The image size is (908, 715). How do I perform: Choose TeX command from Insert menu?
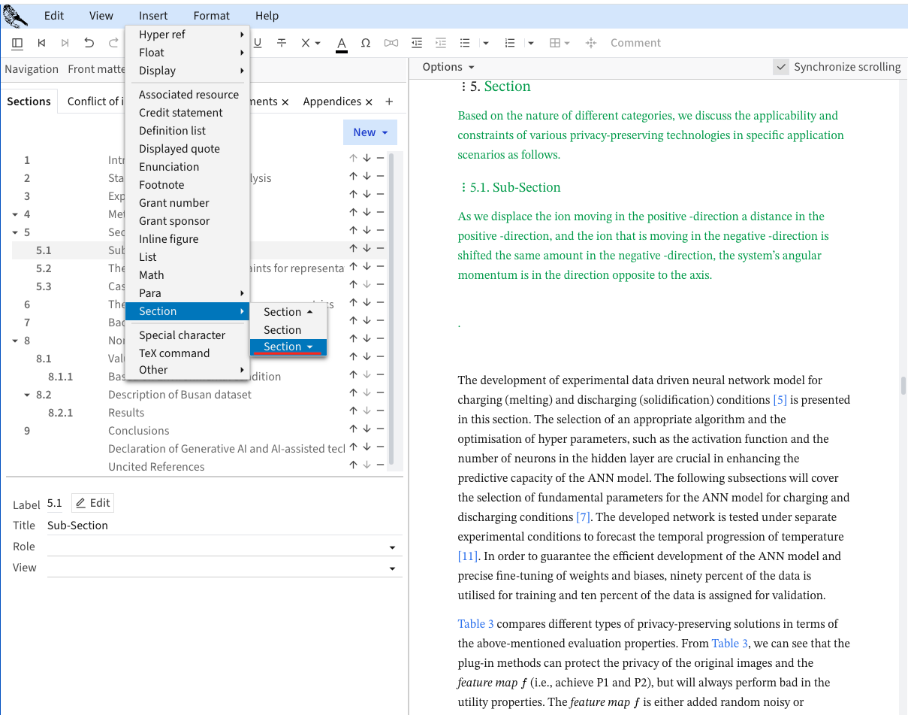click(x=174, y=353)
